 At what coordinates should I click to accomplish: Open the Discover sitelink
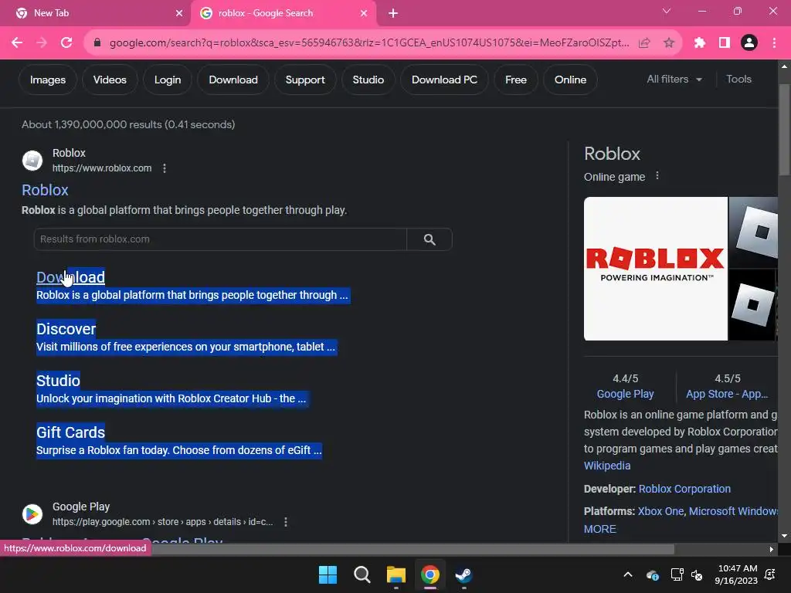point(66,329)
